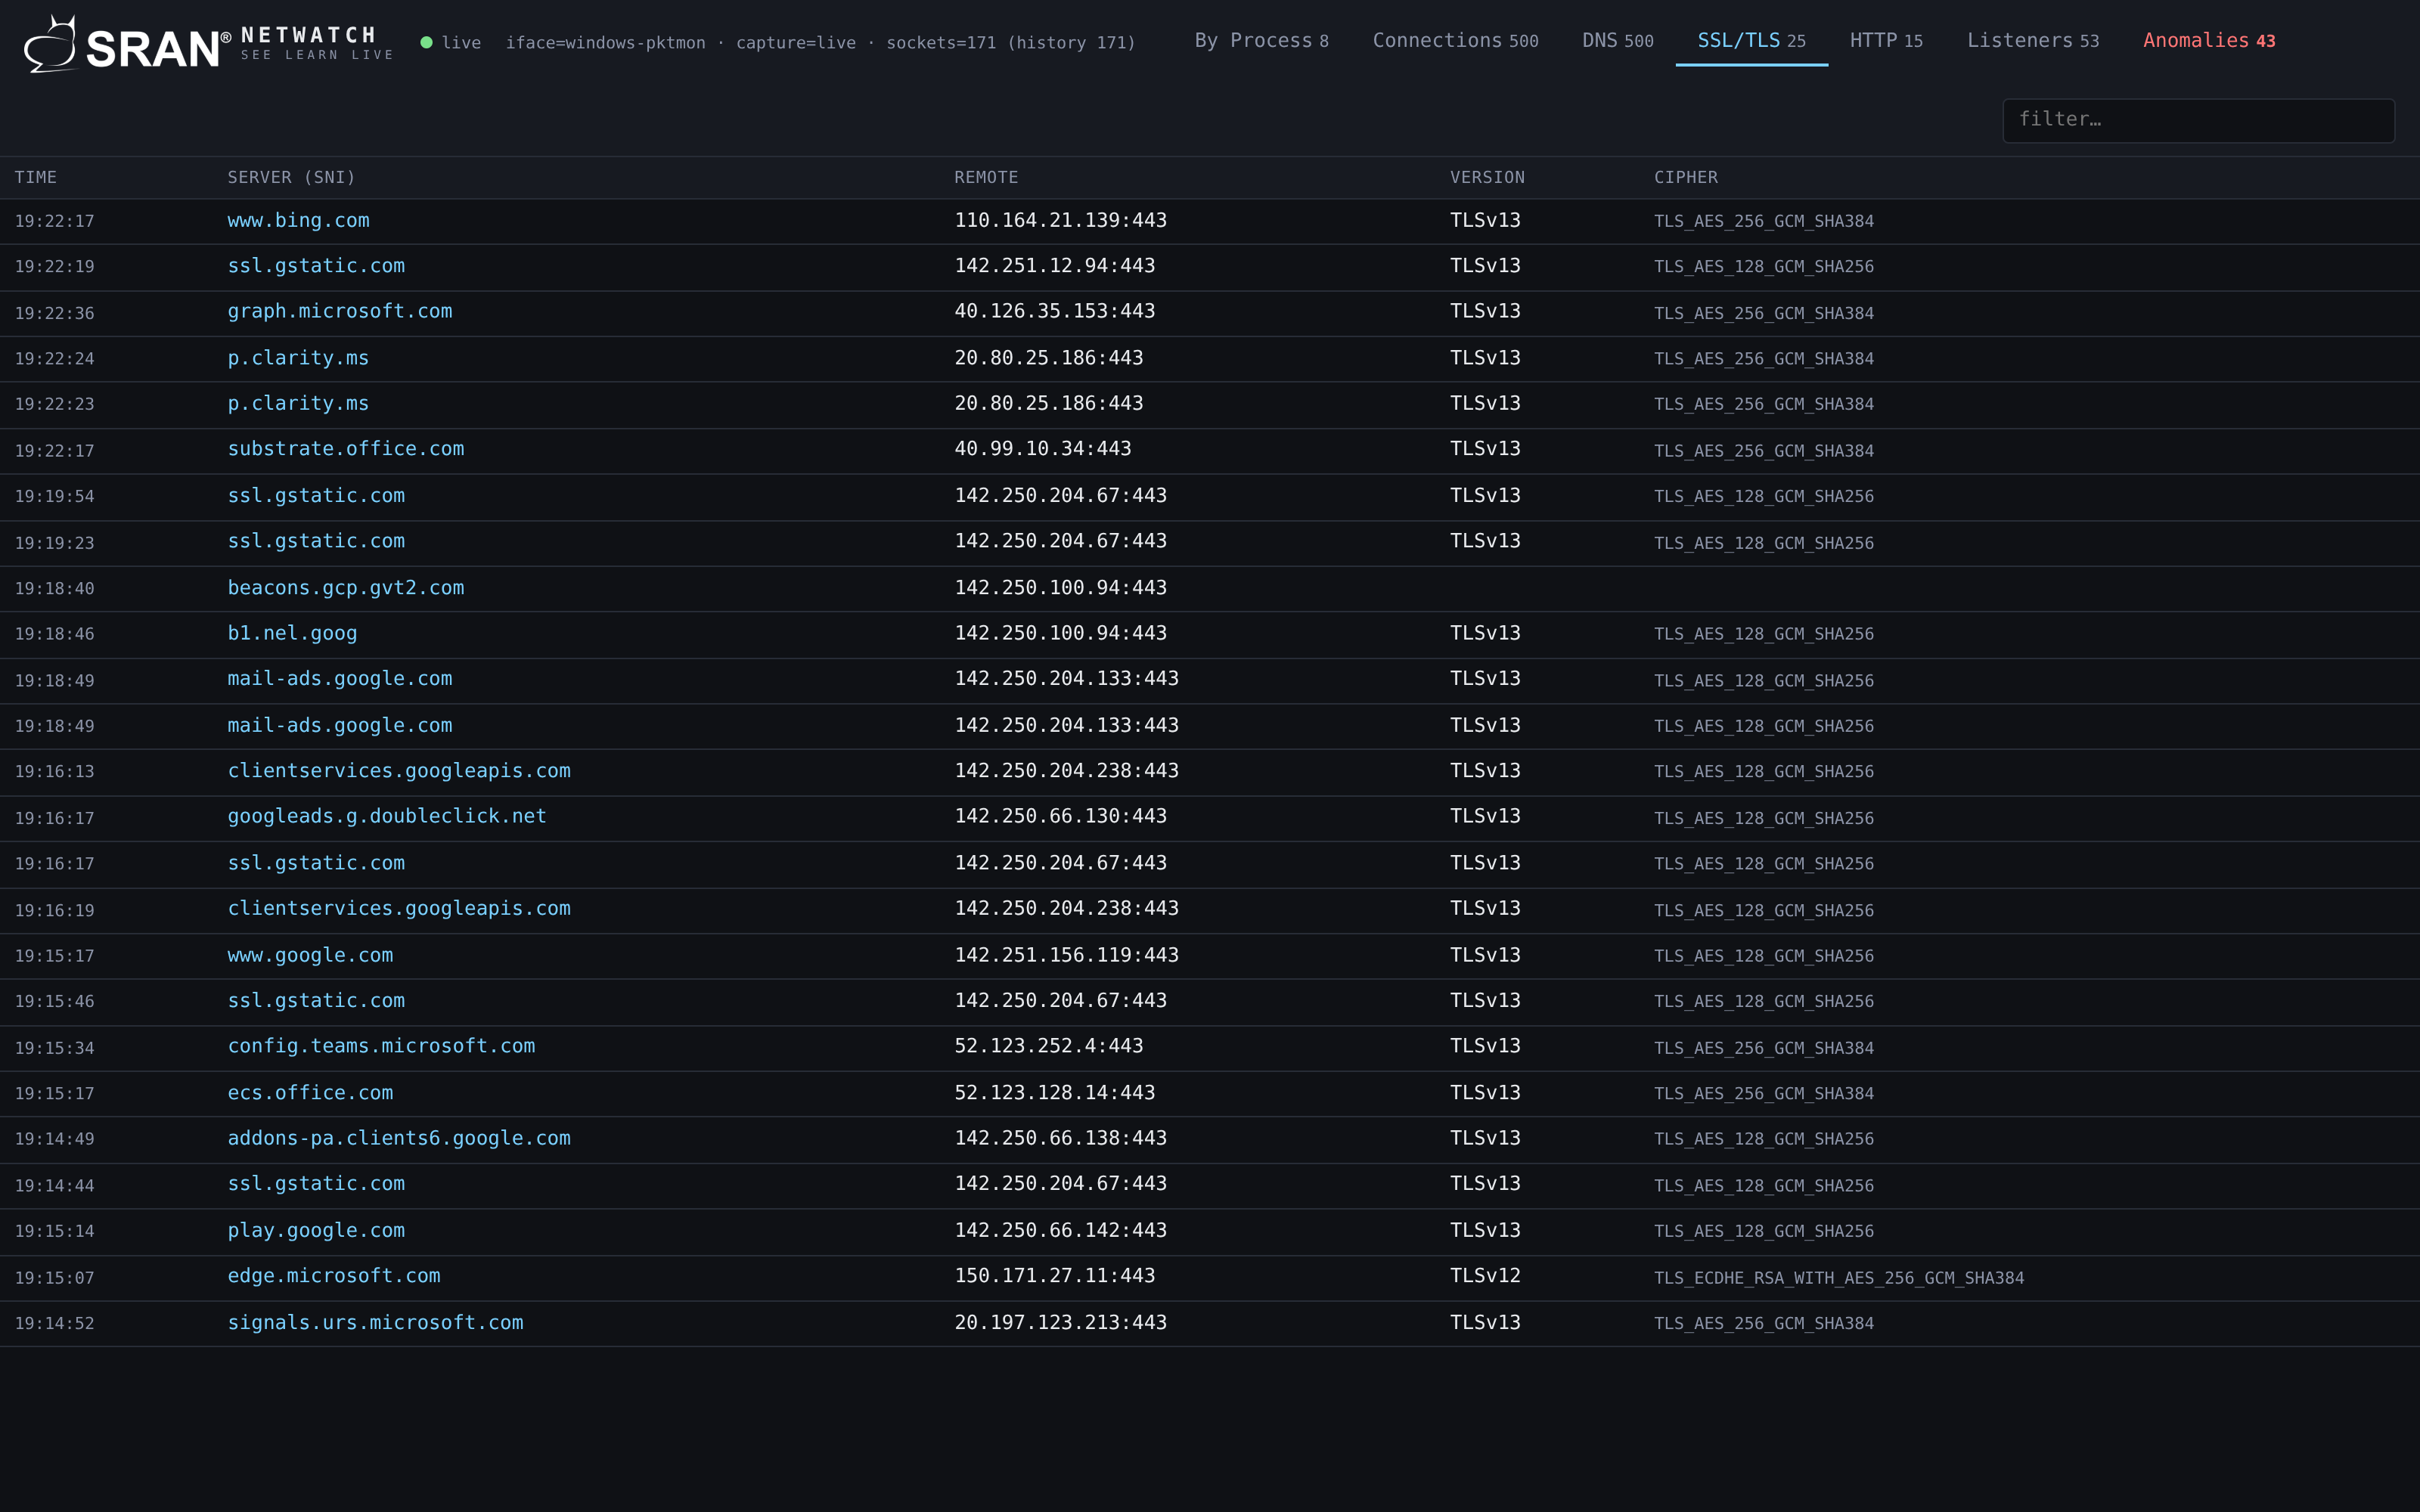Switch to the HTTP tab
This screenshot has width=2420, height=1512.
pos(1886,41)
